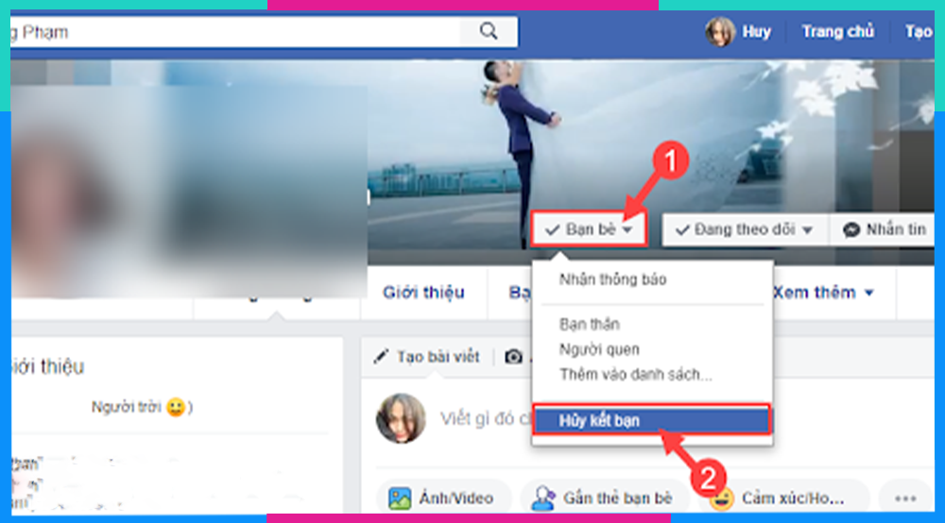Open the Huy profile link
The height and width of the screenshot is (523, 945).
pos(756,31)
